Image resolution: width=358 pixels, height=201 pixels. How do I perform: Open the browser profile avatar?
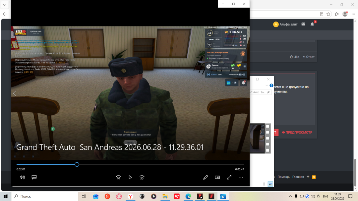click(345, 14)
